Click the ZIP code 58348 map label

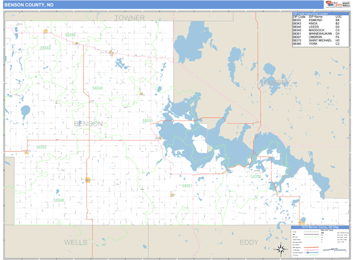pos(59,201)
